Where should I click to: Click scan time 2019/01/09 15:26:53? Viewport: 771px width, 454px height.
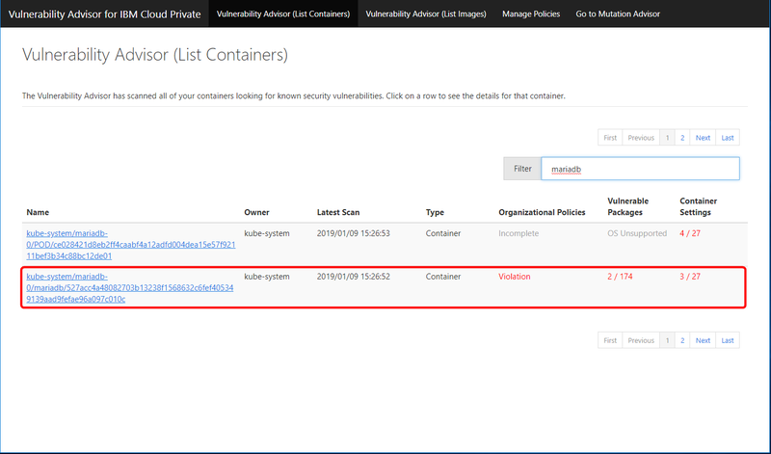click(x=353, y=233)
